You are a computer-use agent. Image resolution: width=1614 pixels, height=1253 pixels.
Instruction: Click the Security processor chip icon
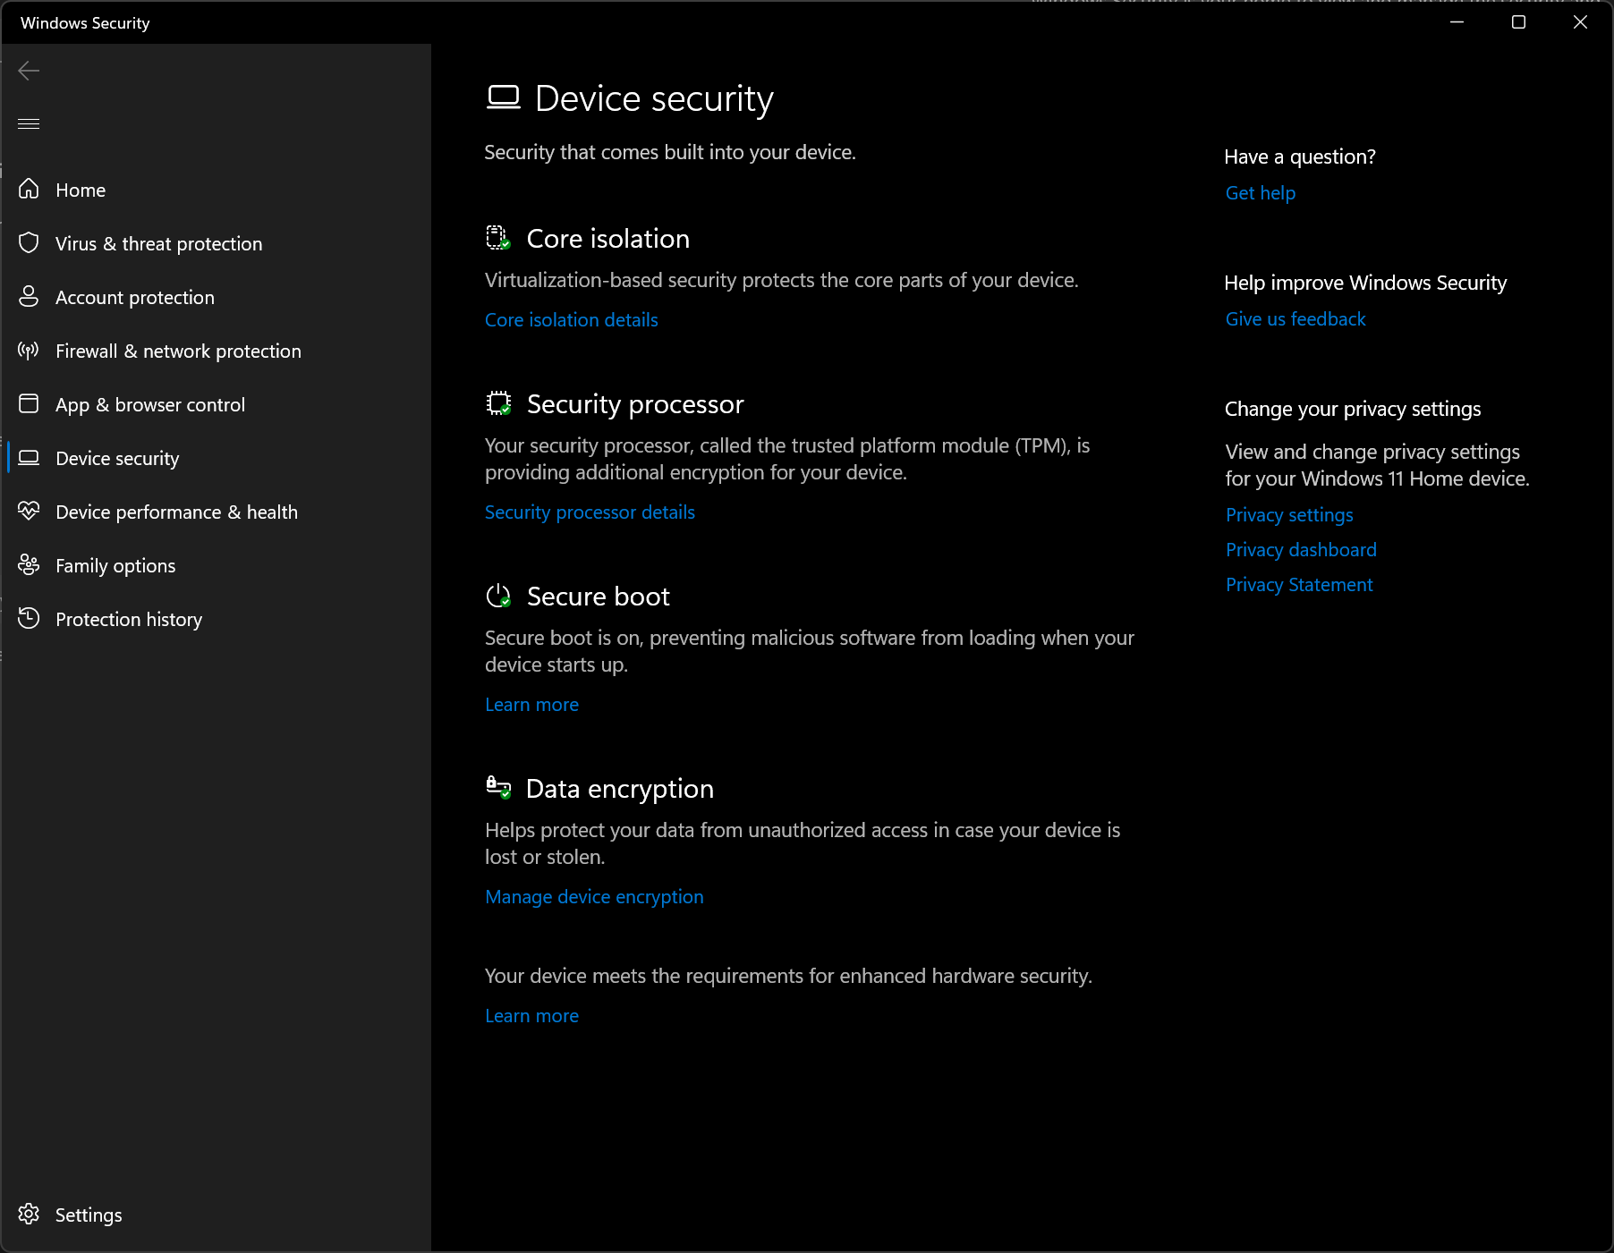point(498,403)
